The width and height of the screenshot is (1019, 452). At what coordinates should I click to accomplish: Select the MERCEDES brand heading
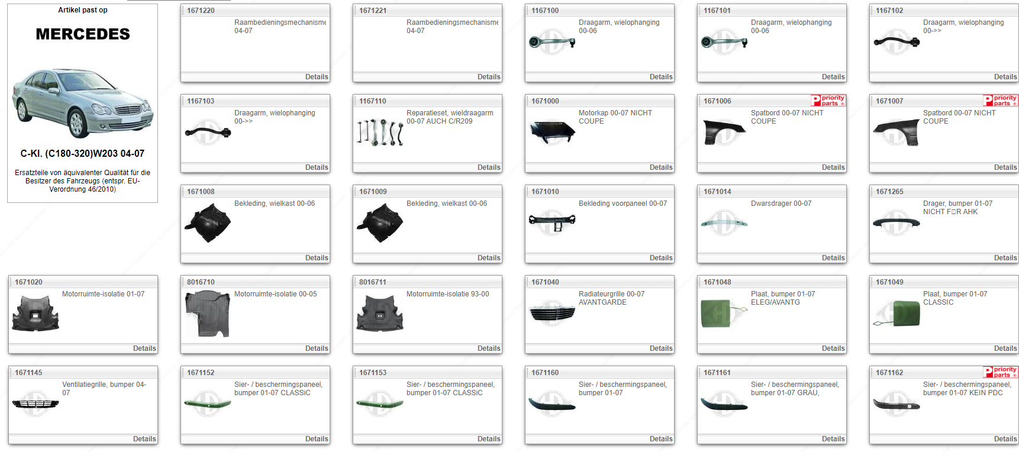(x=83, y=34)
